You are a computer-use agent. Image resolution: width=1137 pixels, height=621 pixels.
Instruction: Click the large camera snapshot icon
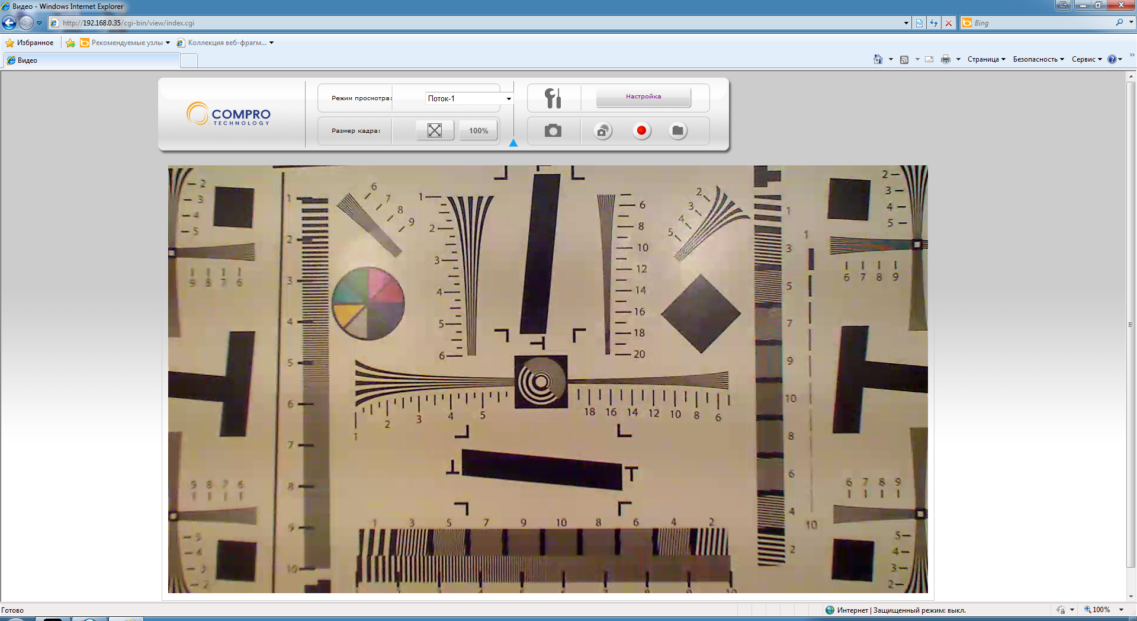point(553,130)
